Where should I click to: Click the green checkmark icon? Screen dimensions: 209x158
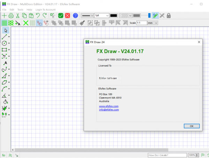click(61, 16)
